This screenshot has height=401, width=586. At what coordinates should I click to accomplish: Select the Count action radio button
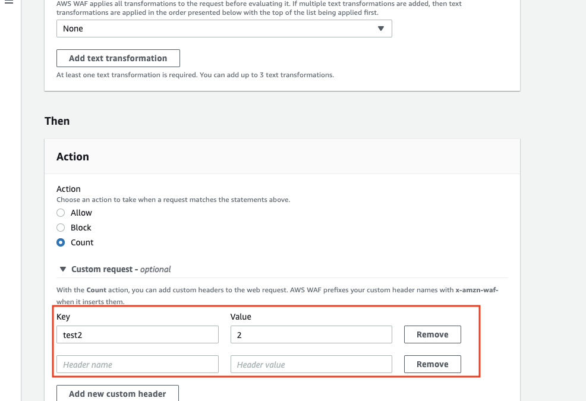(61, 242)
